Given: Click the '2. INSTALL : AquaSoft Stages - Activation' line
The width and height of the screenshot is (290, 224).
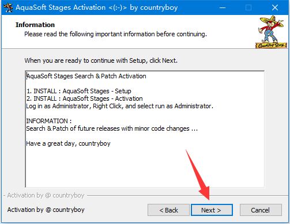Looking at the screenshot, I should point(85,98).
